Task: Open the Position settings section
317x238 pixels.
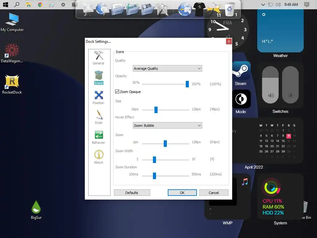Action: point(98,97)
